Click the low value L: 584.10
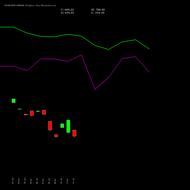This screenshot has height=190, width=190. pos(98,13)
